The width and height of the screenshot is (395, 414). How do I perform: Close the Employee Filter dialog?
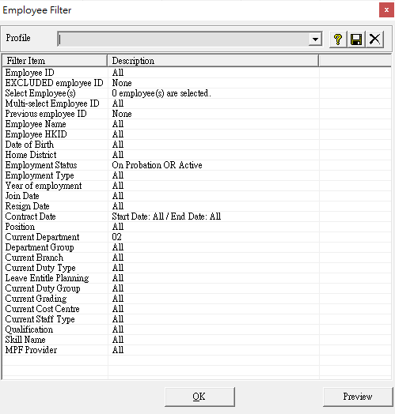click(x=386, y=10)
